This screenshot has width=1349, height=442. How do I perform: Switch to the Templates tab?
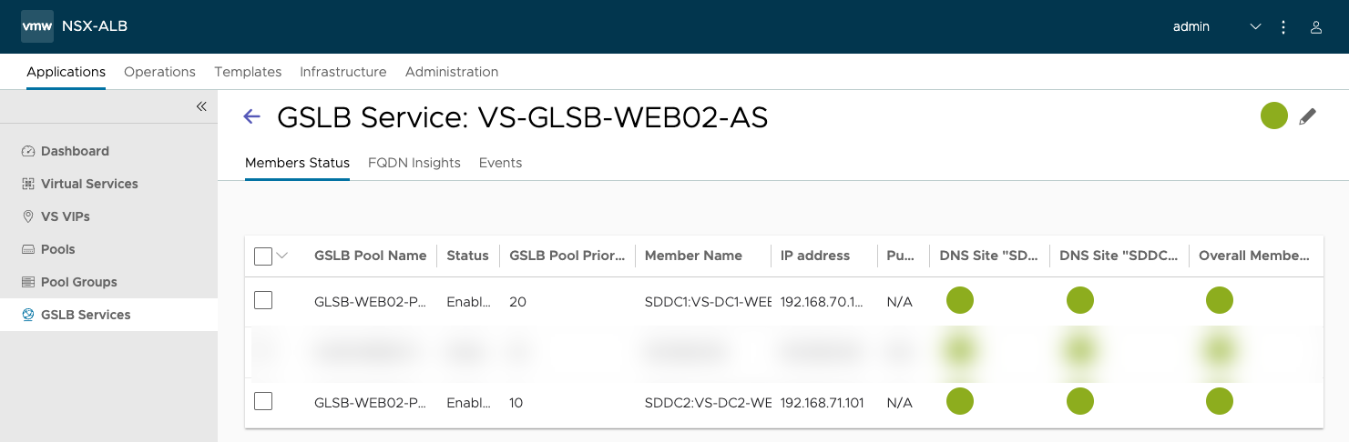(248, 72)
